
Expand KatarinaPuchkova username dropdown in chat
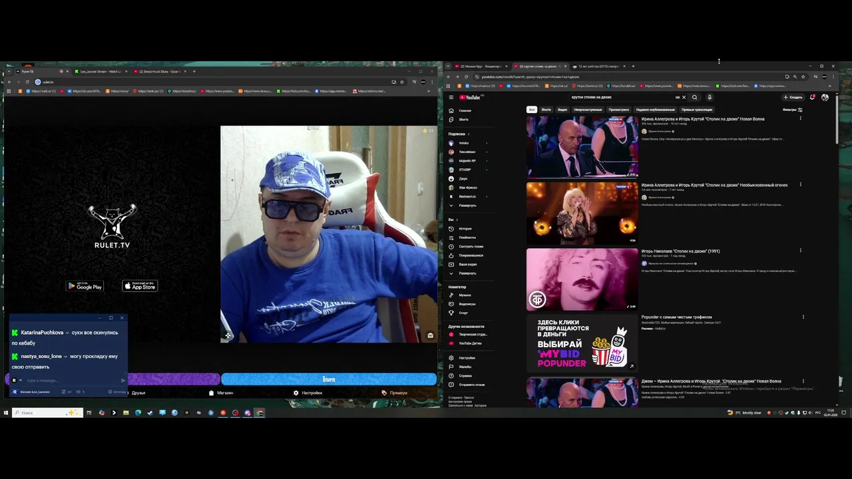pos(67,333)
